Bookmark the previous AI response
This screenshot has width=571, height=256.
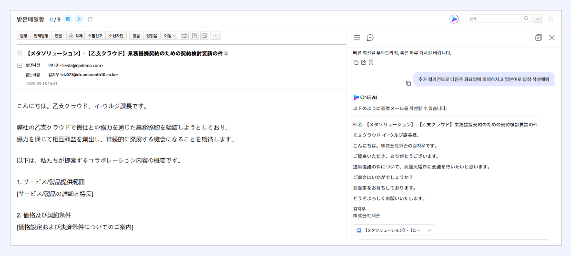click(371, 62)
